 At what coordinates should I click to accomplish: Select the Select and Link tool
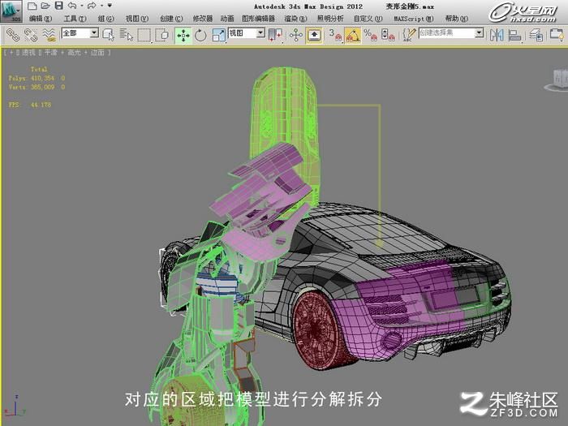coord(13,35)
